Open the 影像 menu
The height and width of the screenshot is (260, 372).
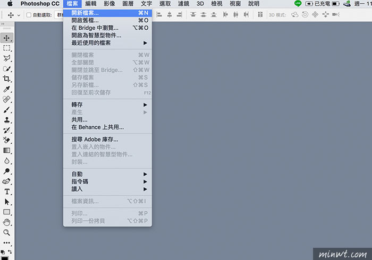[109, 4]
